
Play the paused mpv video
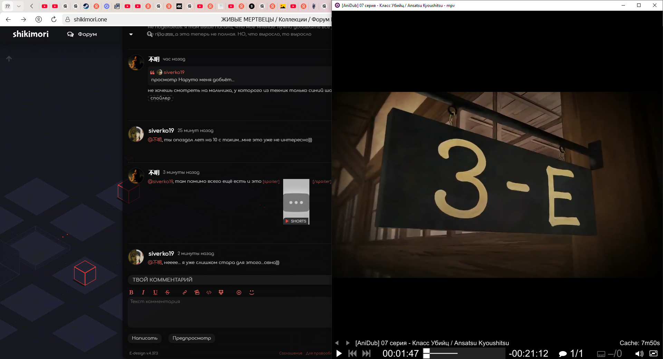[x=339, y=353]
